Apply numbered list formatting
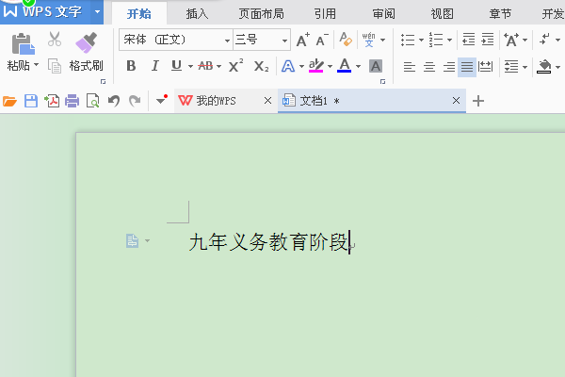The height and width of the screenshot is (377, 565). (436, 40)
